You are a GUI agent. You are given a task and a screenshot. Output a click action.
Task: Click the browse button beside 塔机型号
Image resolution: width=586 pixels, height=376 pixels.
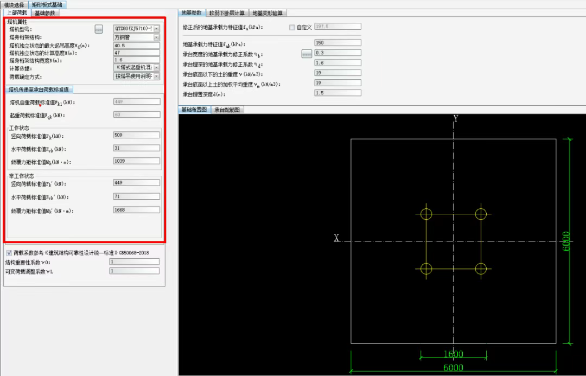pos(99,29)
